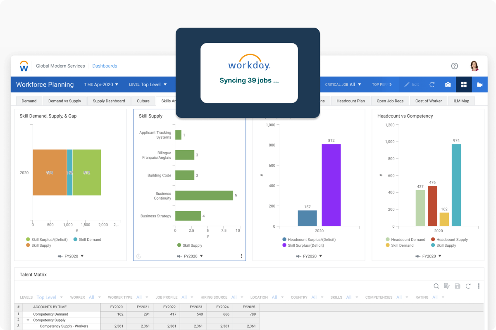Click the circular history icon in Skill Supply panel
This screenshot has width=496, height=330.
(x=139, y=256)
